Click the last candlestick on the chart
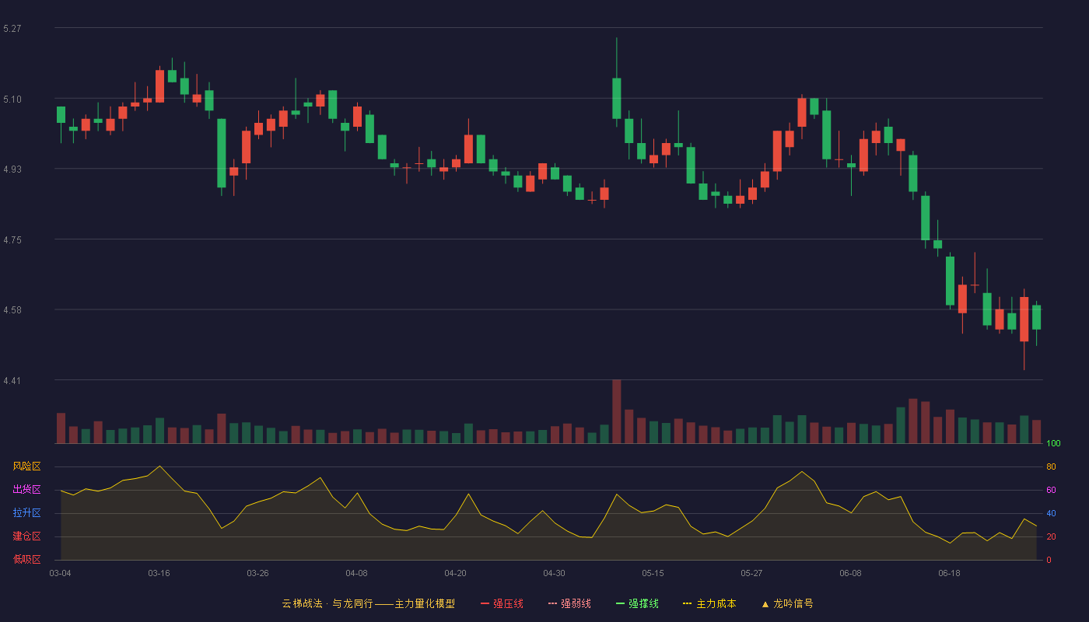 coord(1036,317)
